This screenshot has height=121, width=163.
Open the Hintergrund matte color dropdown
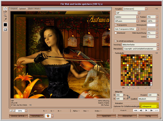pos(157,25)
